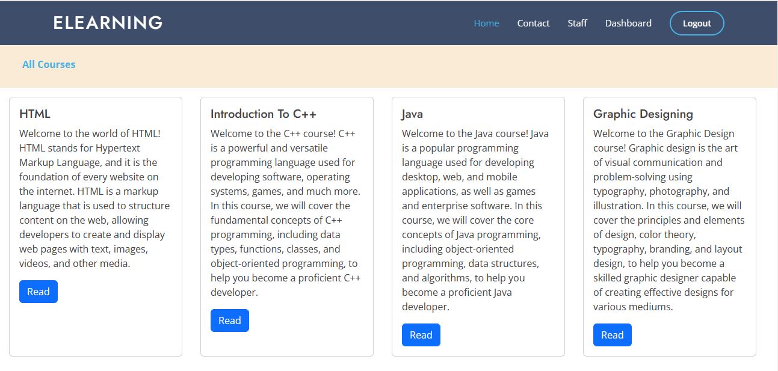
Task: Open the Dashboard
Action: click(628, 23)
